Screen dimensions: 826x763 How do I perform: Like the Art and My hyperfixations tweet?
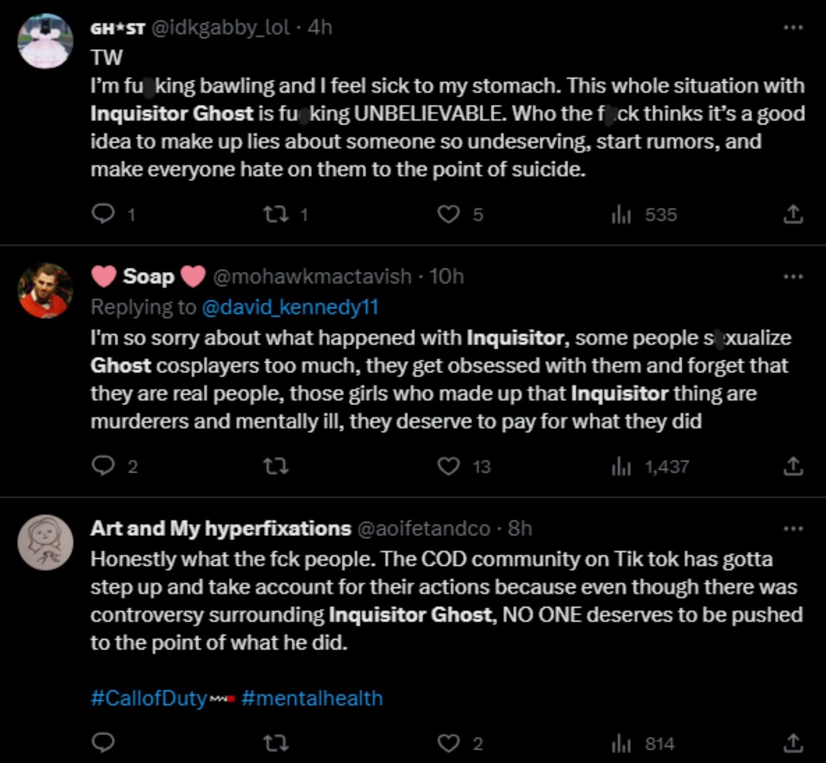pos(448,743)
